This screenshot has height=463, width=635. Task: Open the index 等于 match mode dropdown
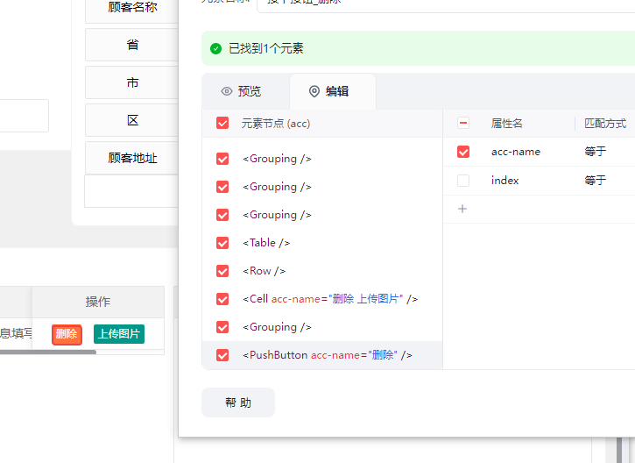[x=596, y=181]
